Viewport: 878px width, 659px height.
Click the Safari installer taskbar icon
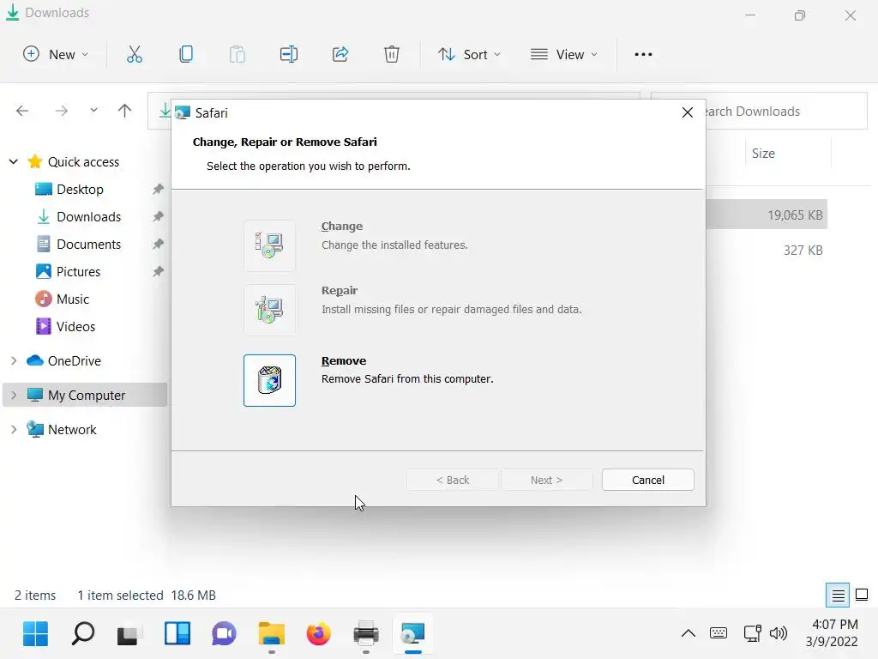coord(413,634)
